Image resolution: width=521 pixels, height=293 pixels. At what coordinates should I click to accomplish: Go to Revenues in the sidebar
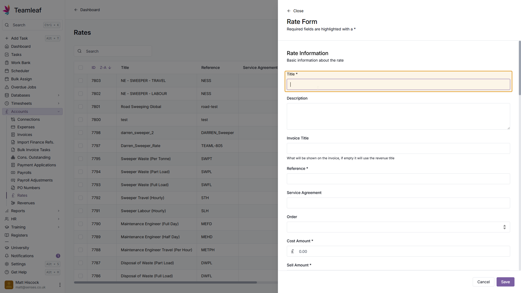(x=26, y=203)
